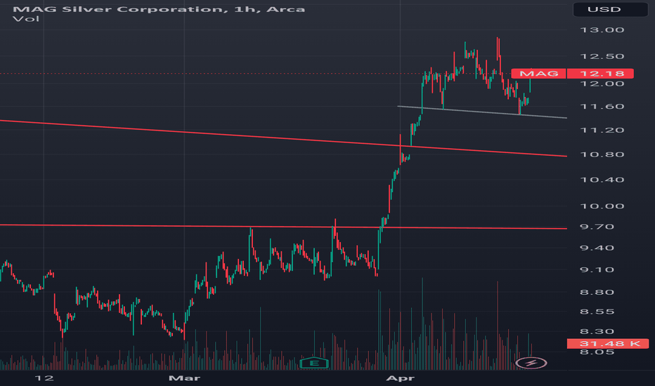Click the MAG symbol price label
Image resolution: width=655 pixels, height=386 pixels.
pos(538,74)
